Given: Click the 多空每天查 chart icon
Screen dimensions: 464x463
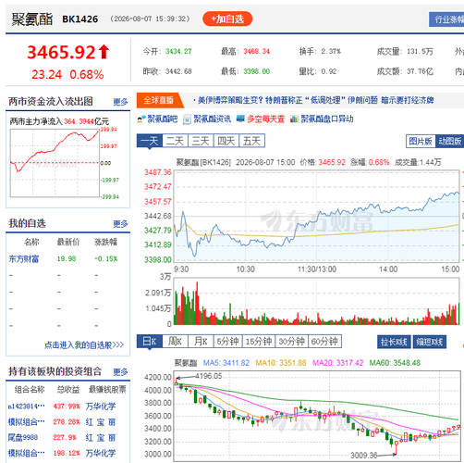Looking at the screenshot, I should point(240,119).
